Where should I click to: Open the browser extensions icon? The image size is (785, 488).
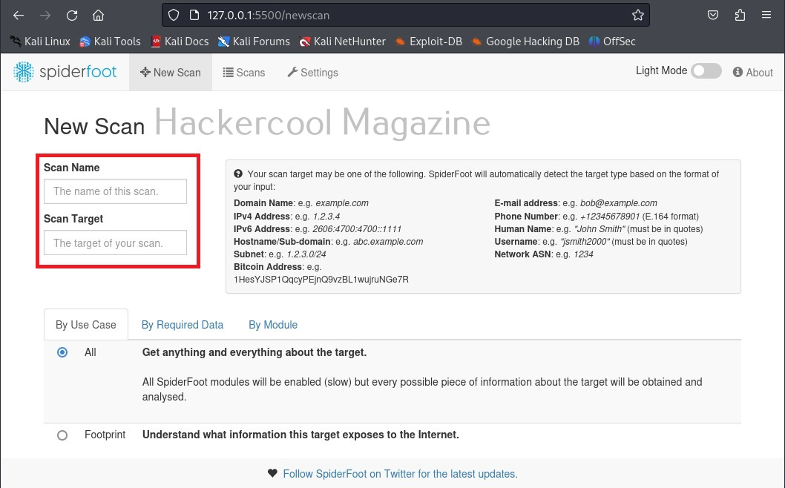pos(740,15)
